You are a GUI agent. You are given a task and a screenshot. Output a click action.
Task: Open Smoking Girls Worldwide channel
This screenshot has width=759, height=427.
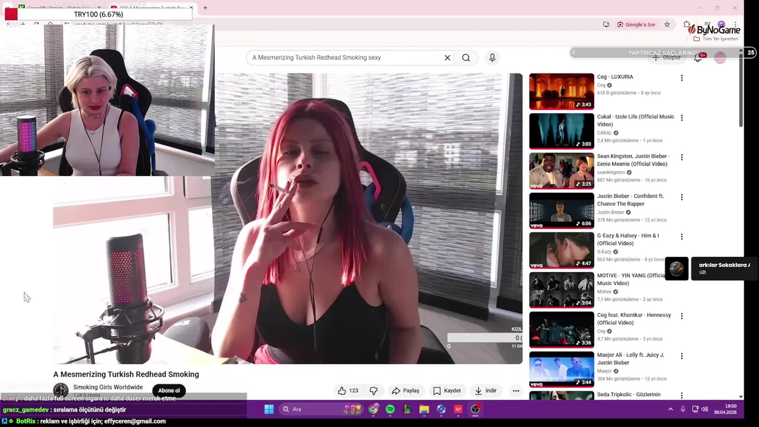[108, 387]
